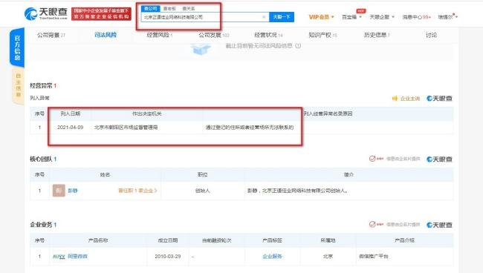The height and width of the screenshot is (273, 483).
Task: Open the 消息中心 99+ notifications
Action: tap(416, 17)
